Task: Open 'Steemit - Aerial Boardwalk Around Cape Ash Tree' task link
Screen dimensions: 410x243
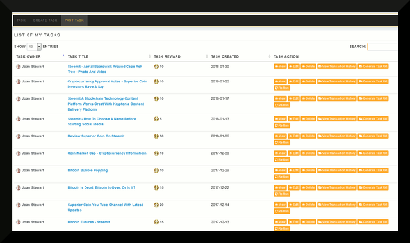Action: coord(105,69)
